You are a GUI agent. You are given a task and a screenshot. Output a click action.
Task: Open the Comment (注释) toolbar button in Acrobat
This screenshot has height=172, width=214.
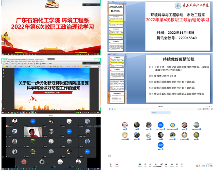point(49,63)
